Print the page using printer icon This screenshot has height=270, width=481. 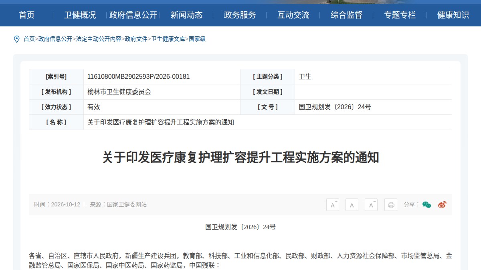point(391,205)
